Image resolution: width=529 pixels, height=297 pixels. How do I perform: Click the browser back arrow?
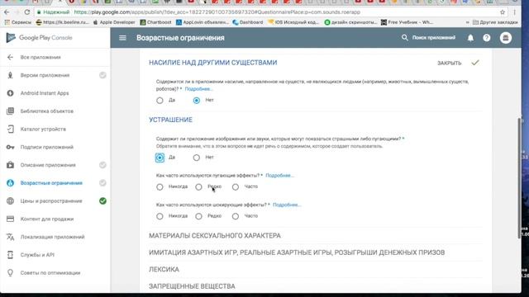(x=7, y=12)
